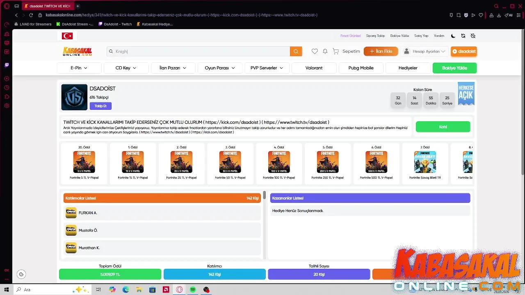
Task: Click the Katılımcılar list scrollbar
Action: click(265, 195)
